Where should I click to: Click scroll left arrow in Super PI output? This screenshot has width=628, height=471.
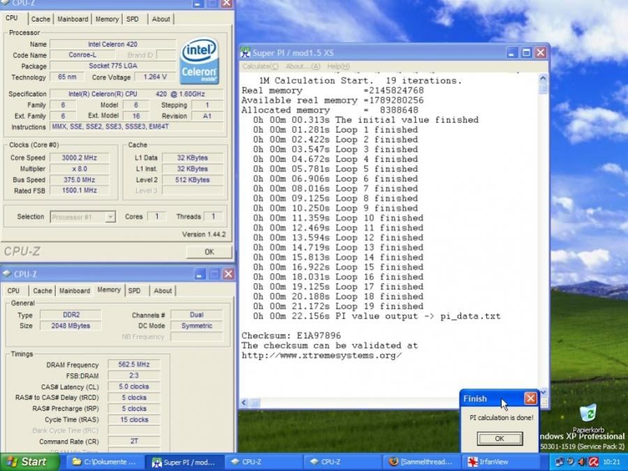244,403
